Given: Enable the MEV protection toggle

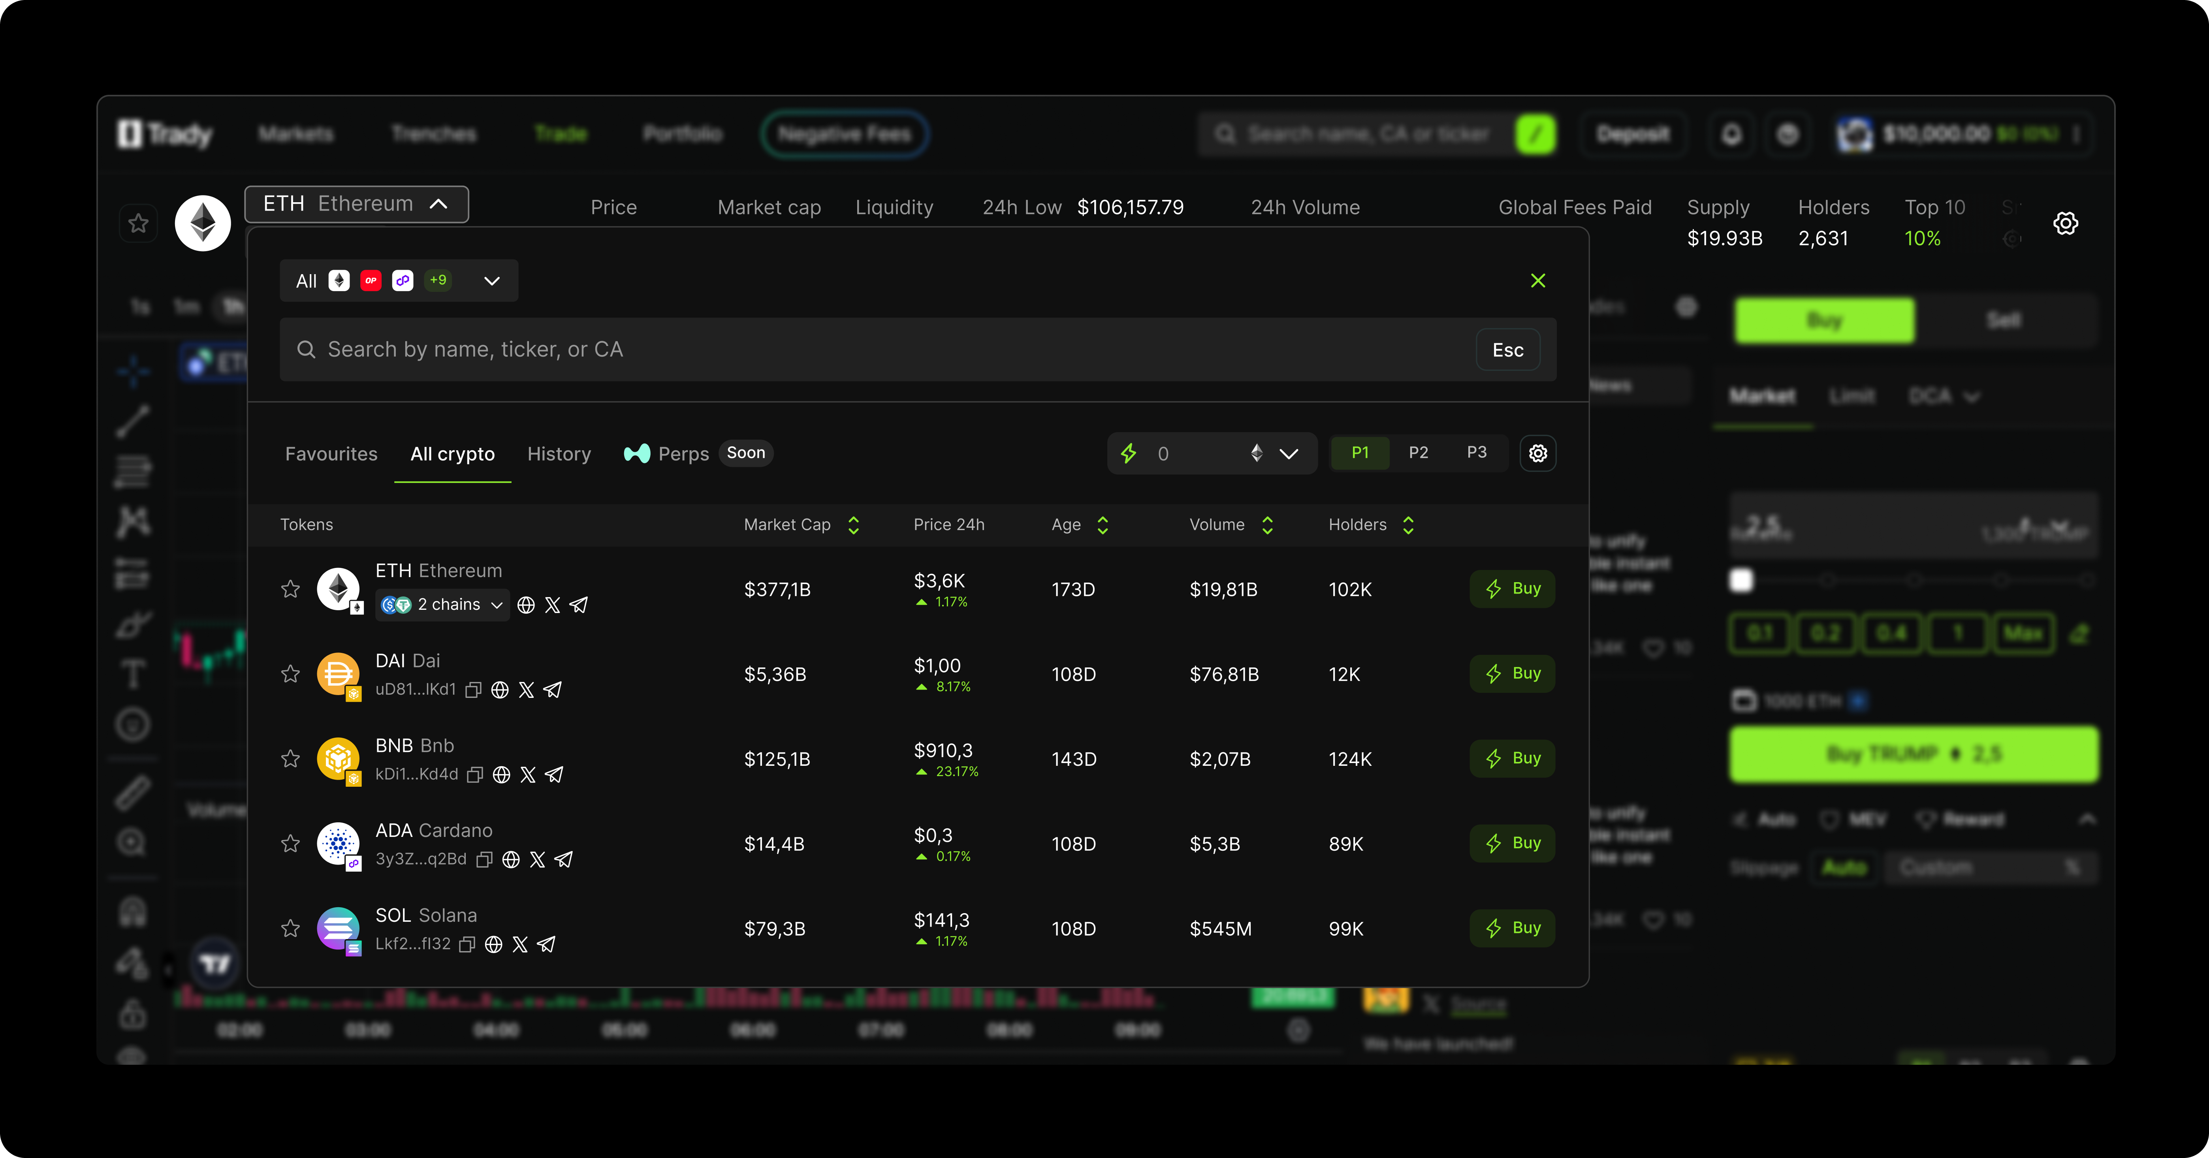Looking at the screenshot, I should (1852, 819).
